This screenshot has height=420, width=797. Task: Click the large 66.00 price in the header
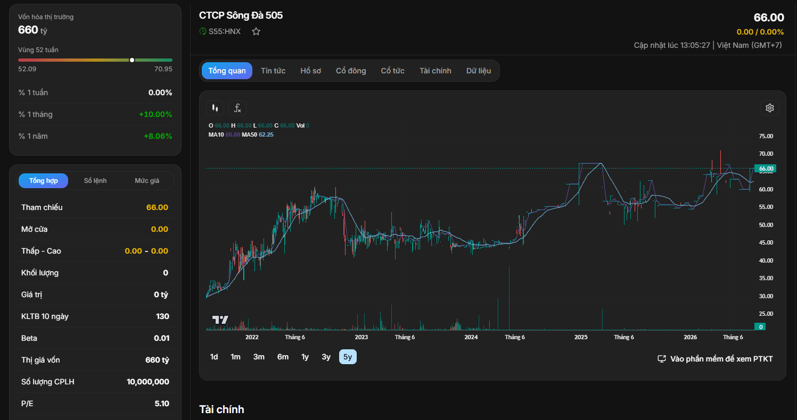[769, 18]
